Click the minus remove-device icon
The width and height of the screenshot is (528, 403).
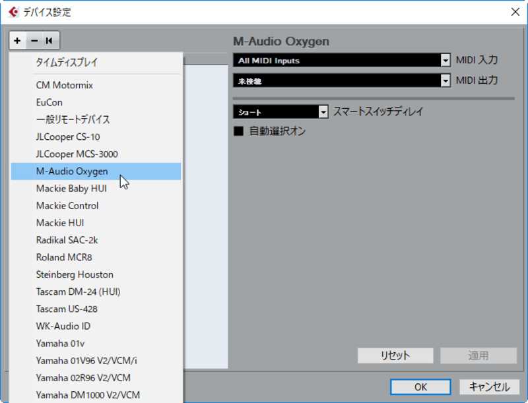(x=34, y=41)
